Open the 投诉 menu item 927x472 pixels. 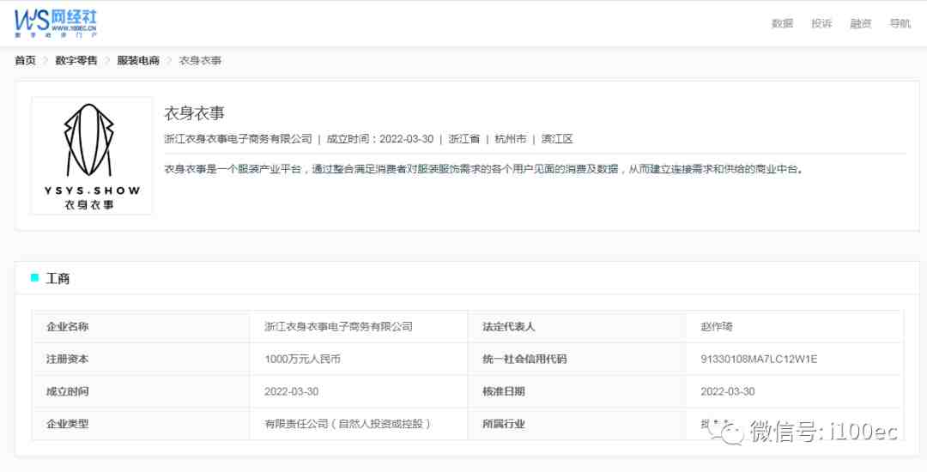click(x=821, y=24)
